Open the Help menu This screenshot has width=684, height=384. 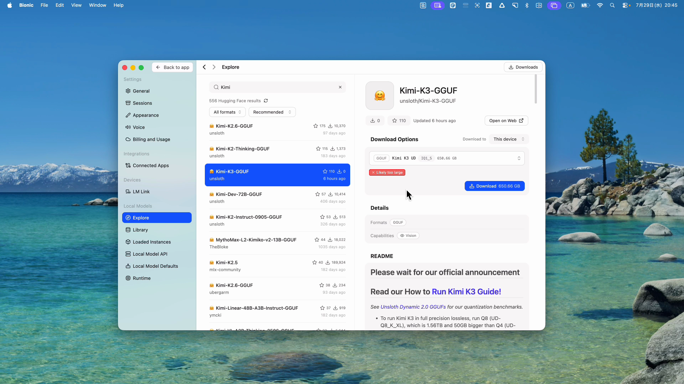click(119, 5)
